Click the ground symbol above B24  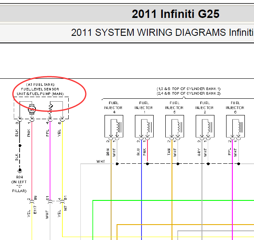[20, 170]
